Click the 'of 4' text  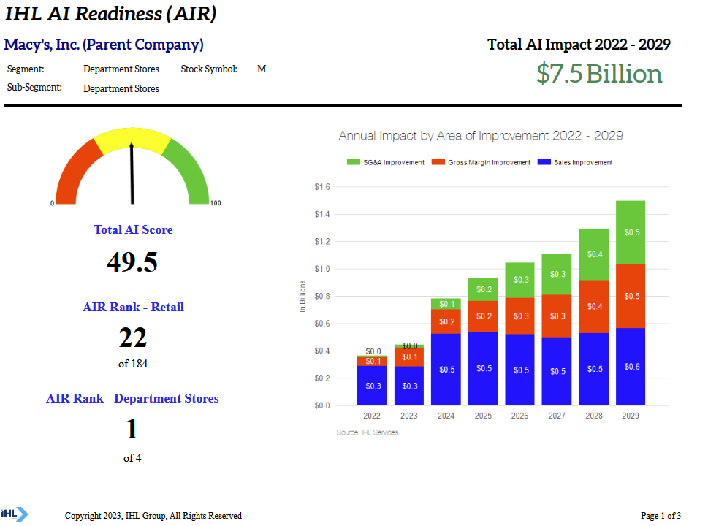[132, 458]
